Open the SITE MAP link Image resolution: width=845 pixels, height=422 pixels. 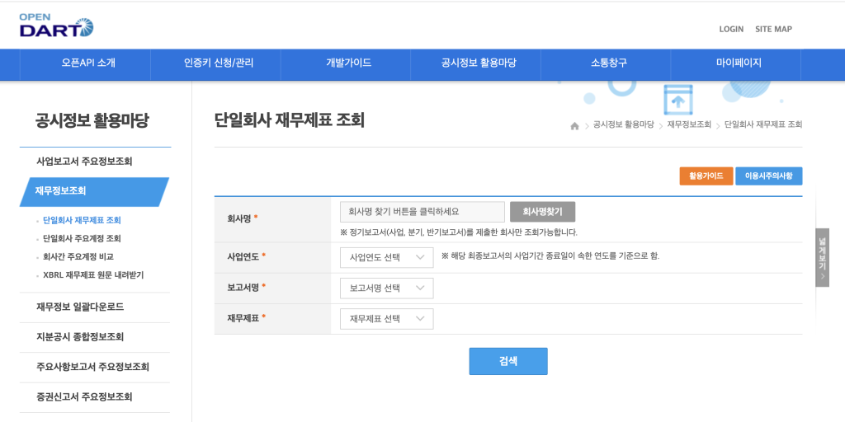[x=773, y=29]
